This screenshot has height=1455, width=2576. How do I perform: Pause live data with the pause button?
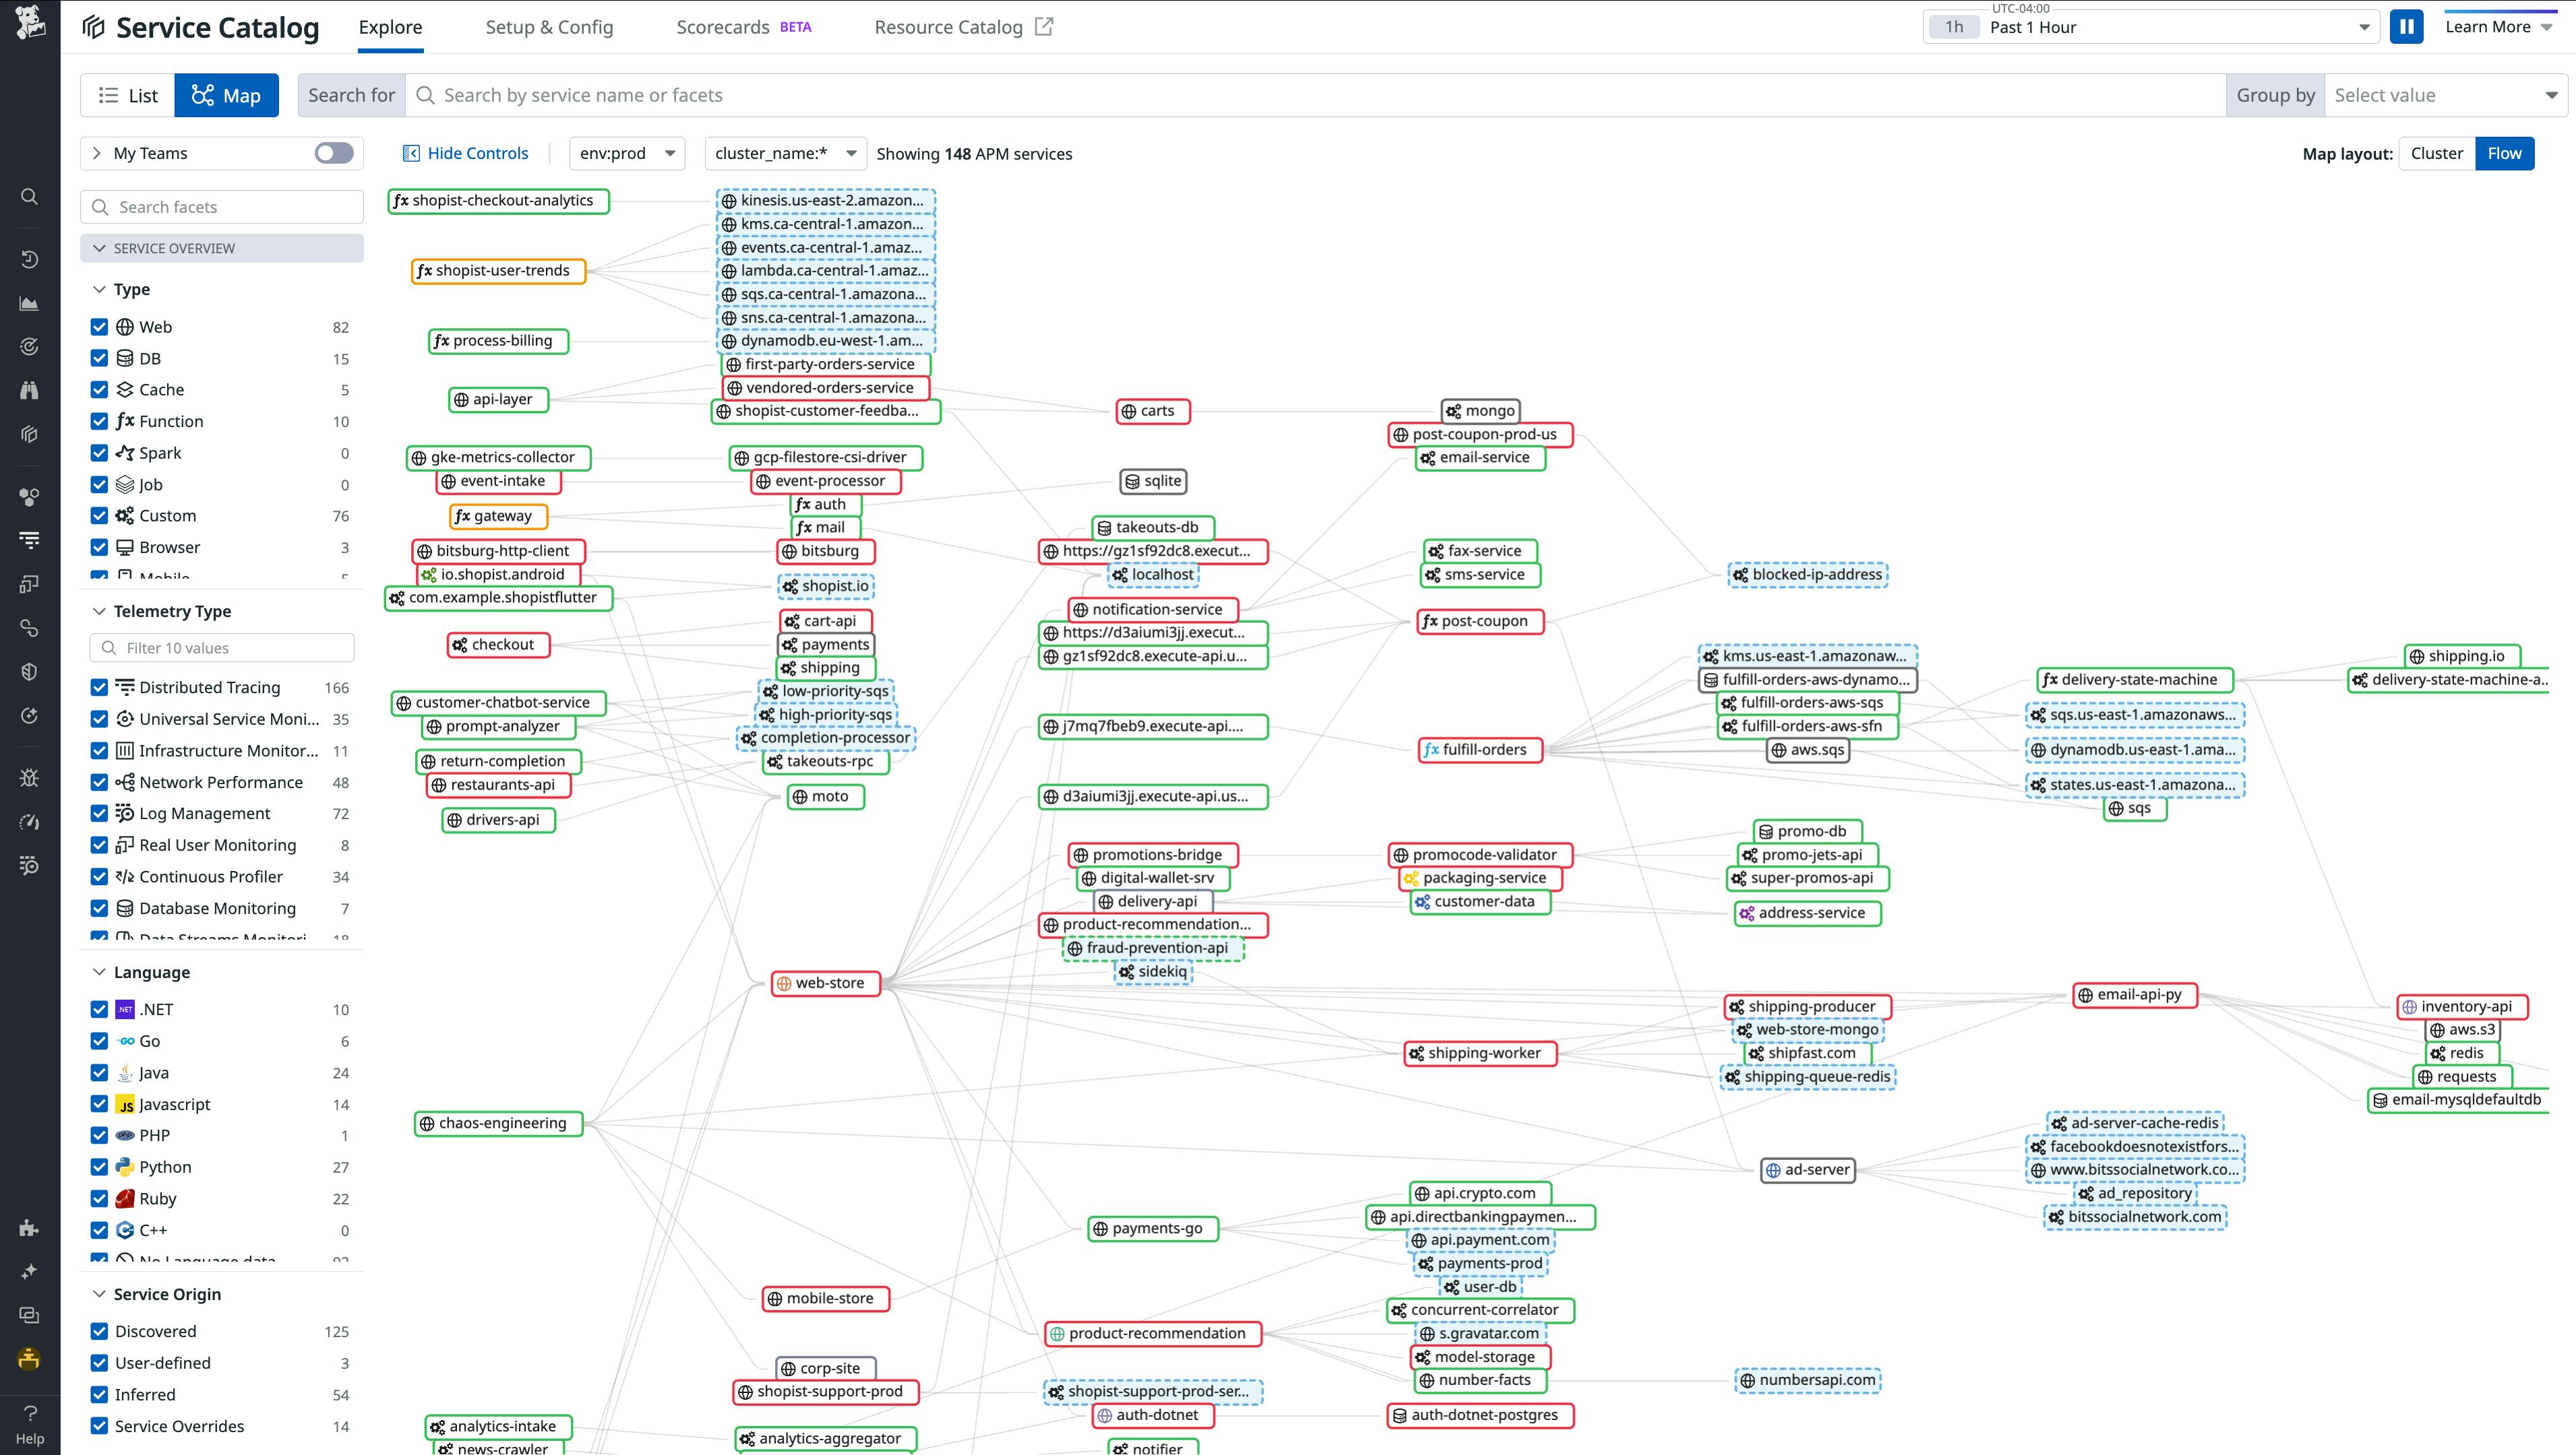tap(2406, 27)
